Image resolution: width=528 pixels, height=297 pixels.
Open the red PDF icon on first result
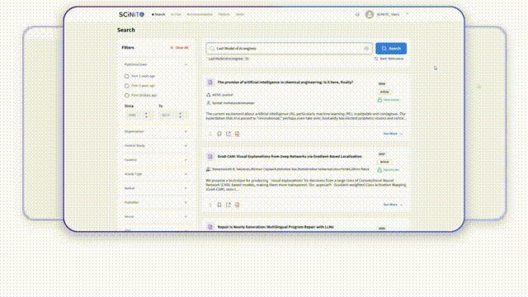(237, 134)
